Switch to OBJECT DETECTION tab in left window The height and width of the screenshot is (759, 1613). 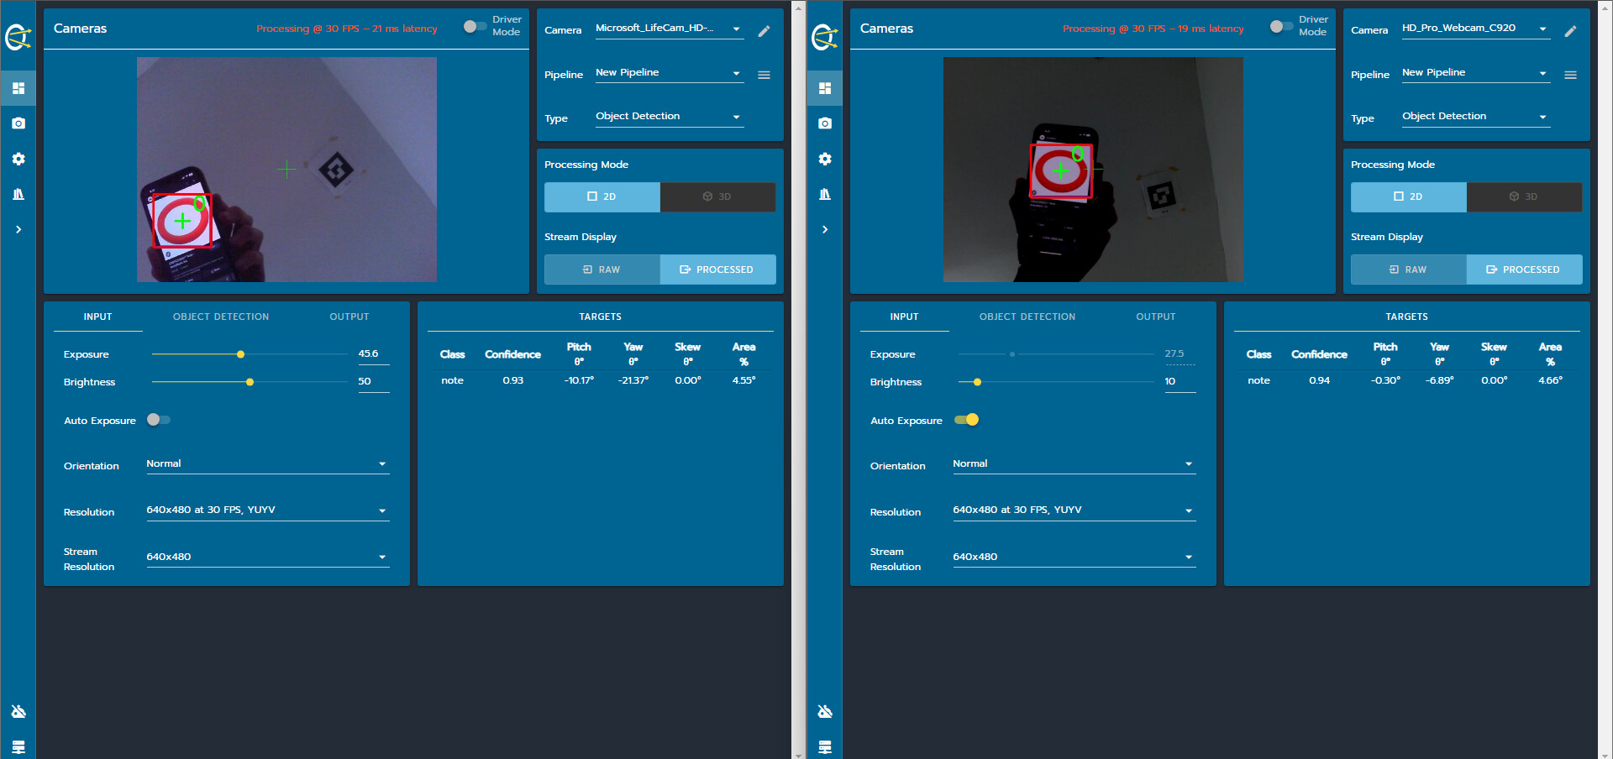click(x=221, y=317)
